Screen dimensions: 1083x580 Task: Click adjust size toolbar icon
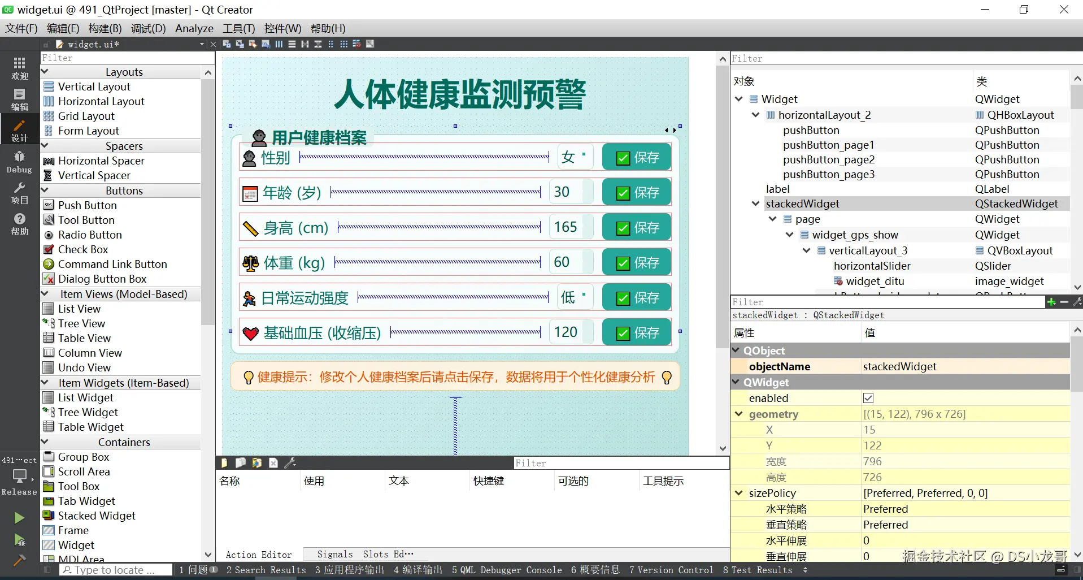coord(370,44)
